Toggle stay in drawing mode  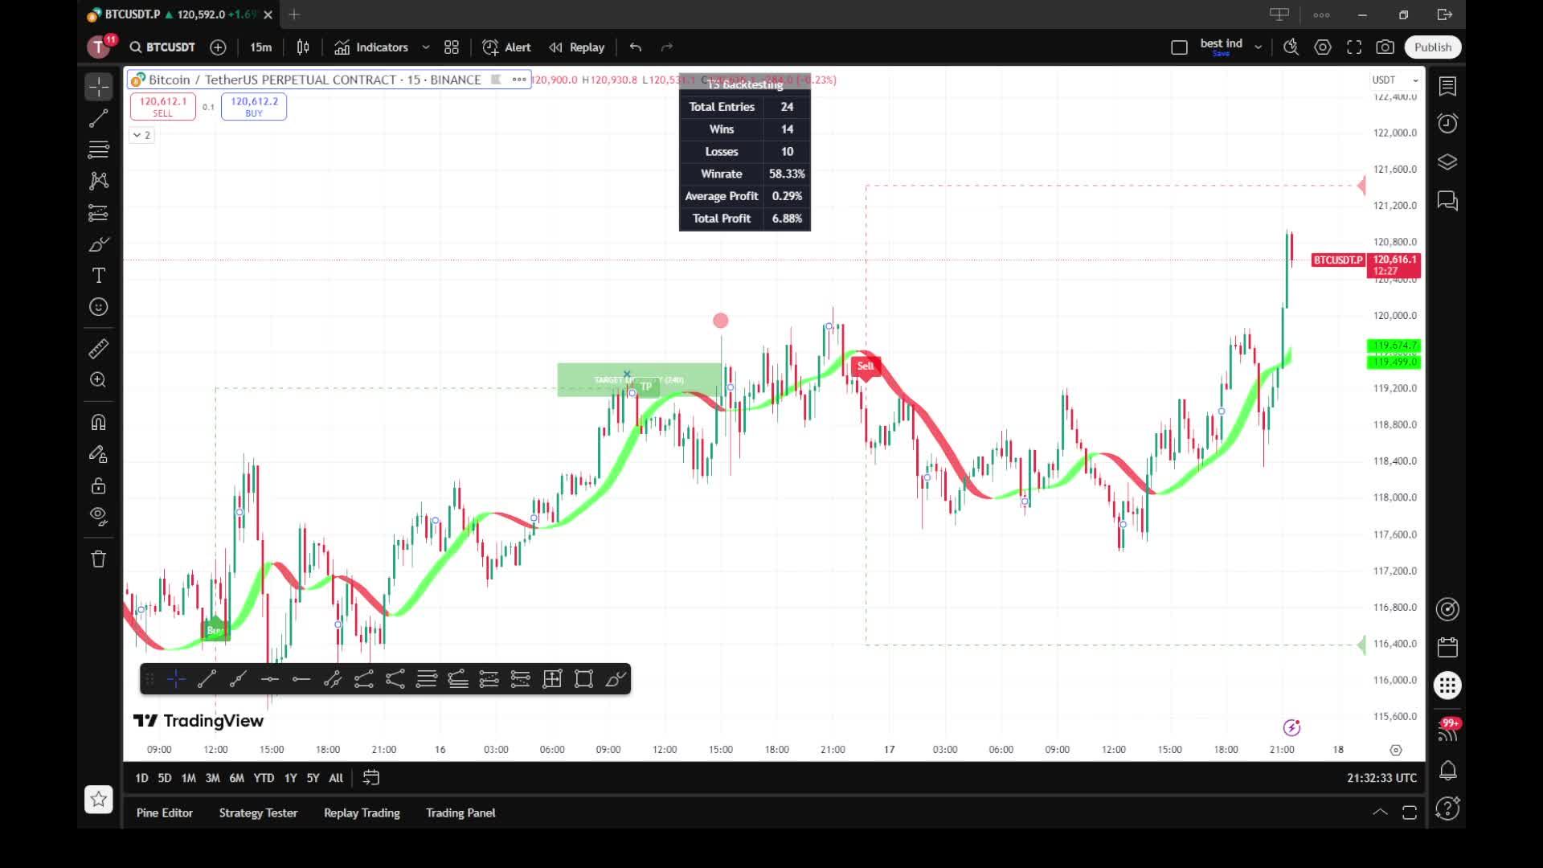click(99, 454)
